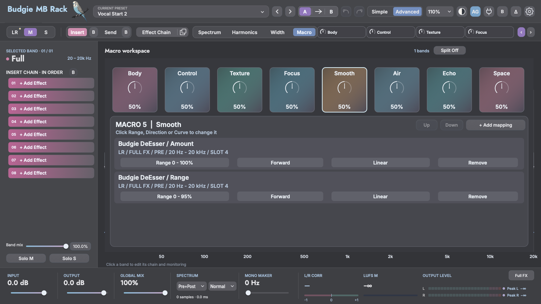This screenshot has width=541, height=304.
Task: Click the Texture mini knob in toolbar
Action: tap(440, 32)
